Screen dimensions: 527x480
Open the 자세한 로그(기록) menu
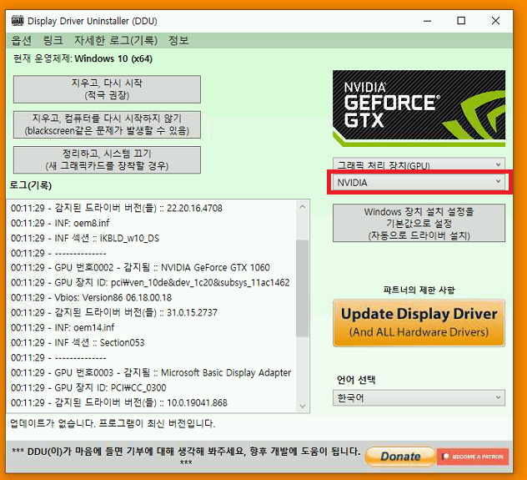(x=116, y=40)
